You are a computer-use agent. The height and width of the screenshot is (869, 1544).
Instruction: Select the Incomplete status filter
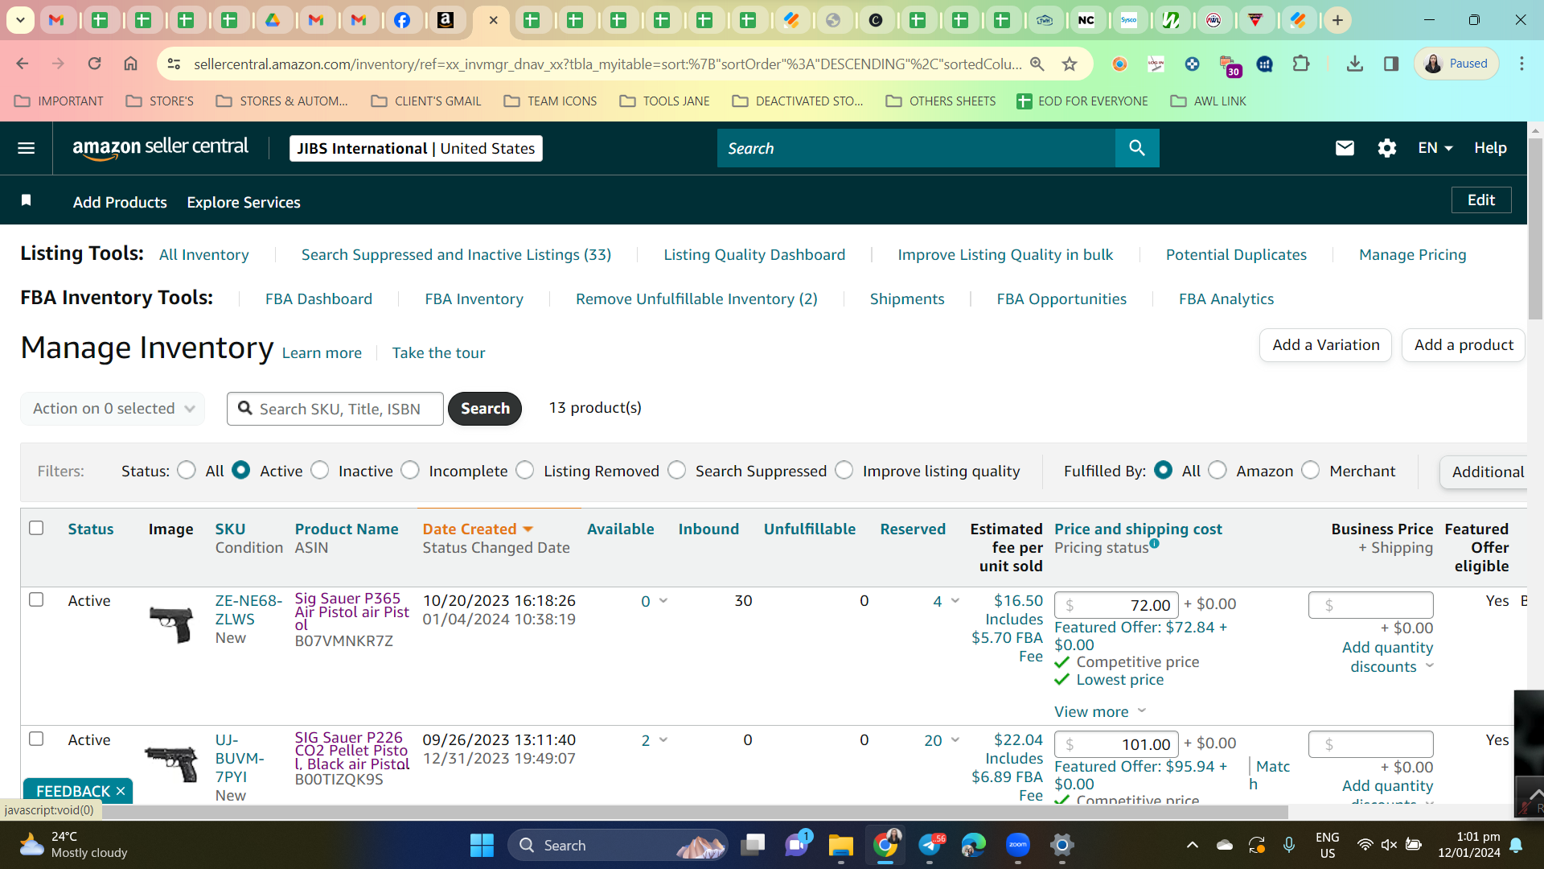(x=410, y=470)
